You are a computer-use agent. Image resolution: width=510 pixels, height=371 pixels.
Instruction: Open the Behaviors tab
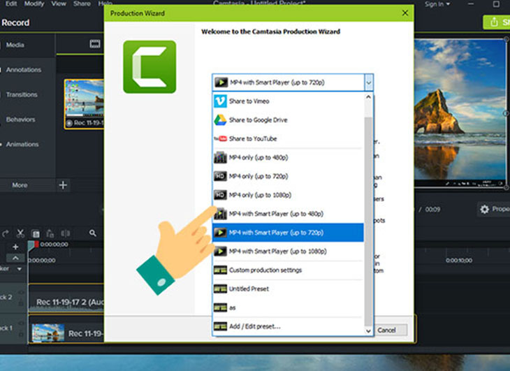[x=20, y=119]
